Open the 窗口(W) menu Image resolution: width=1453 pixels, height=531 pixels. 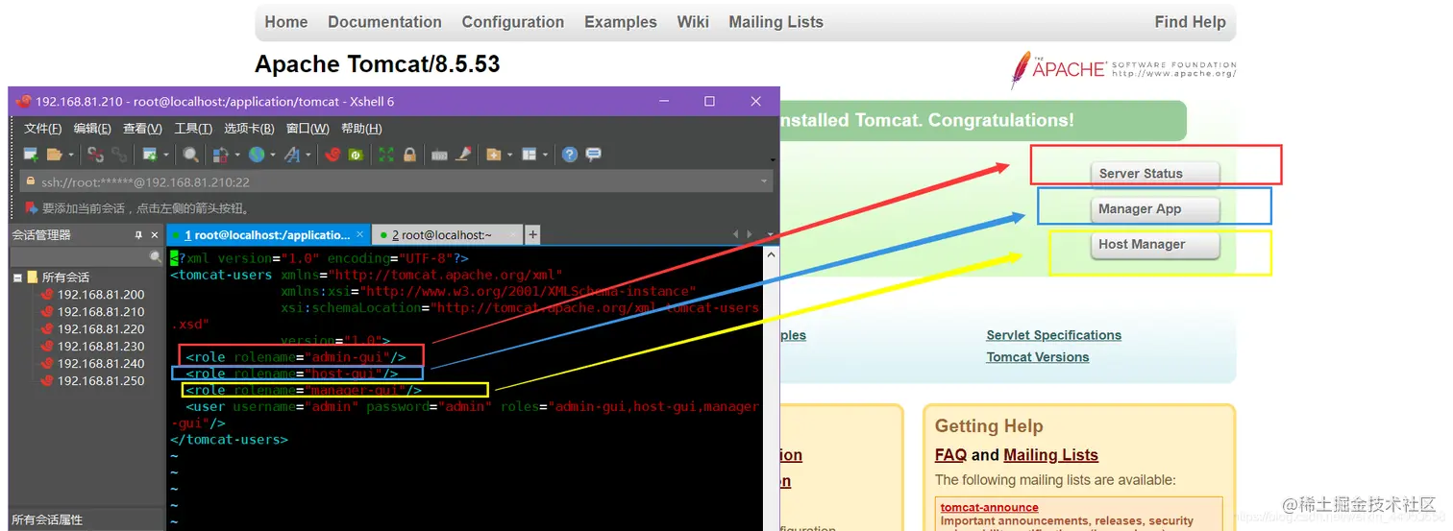point(308,129)
